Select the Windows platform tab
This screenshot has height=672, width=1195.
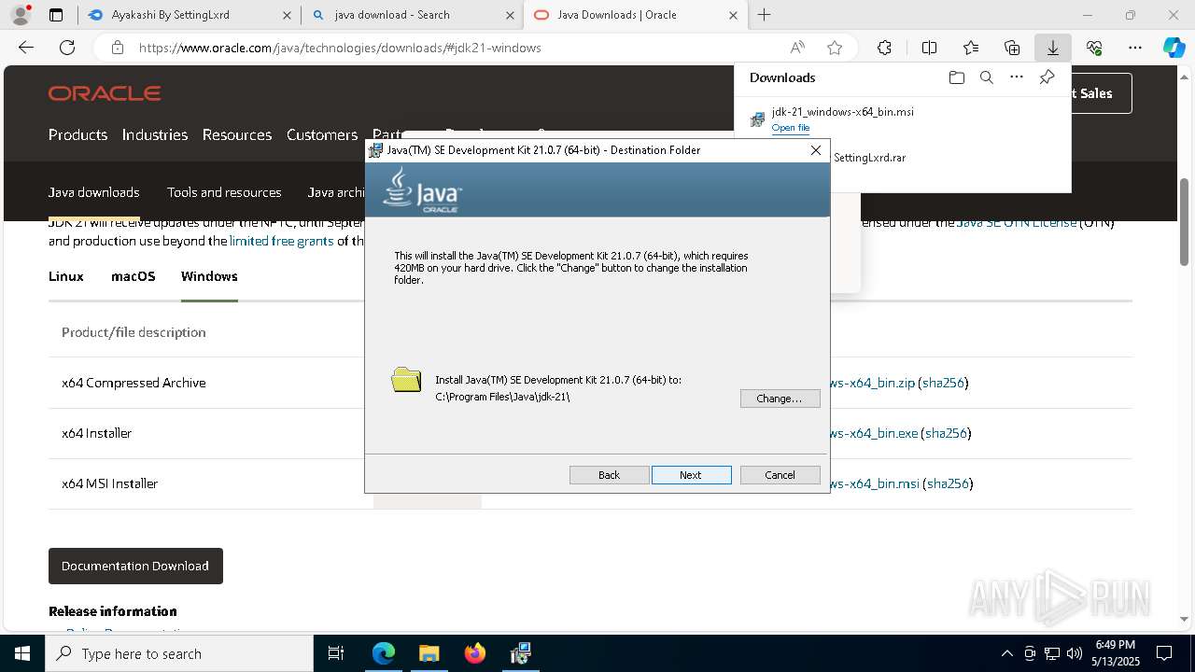click(x=209, y=276)
